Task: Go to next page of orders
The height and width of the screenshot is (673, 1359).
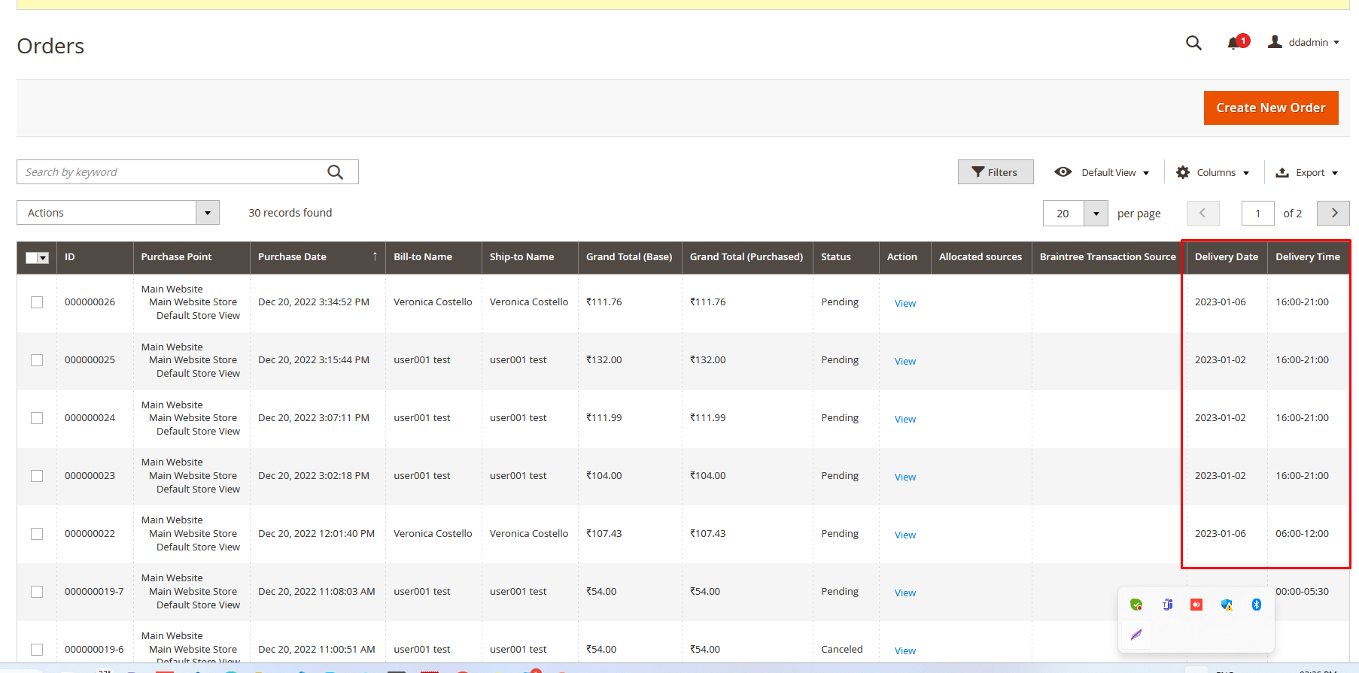Action: coord(1333,213)
